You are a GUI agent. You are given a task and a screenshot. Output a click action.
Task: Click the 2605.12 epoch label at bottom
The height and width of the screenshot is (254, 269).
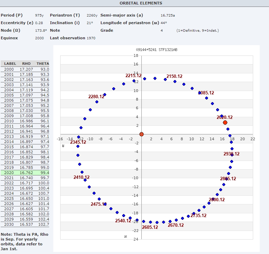[150, 227]
